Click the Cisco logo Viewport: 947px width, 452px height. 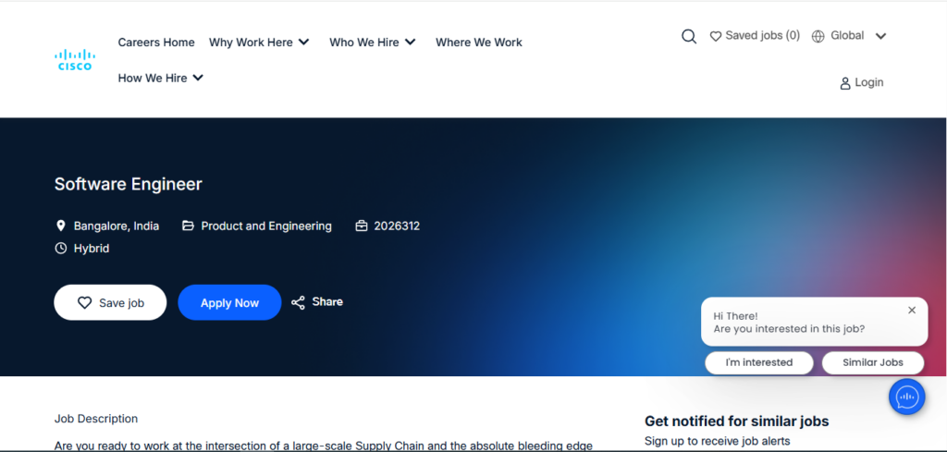pyautogui.click(x=75, y=60)
